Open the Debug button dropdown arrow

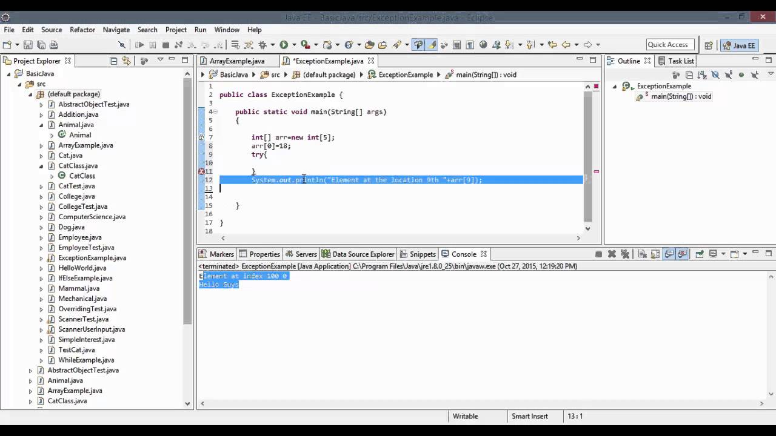click(x=272, y=45)
